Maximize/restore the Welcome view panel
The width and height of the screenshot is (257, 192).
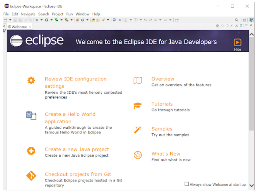(251, 25)
